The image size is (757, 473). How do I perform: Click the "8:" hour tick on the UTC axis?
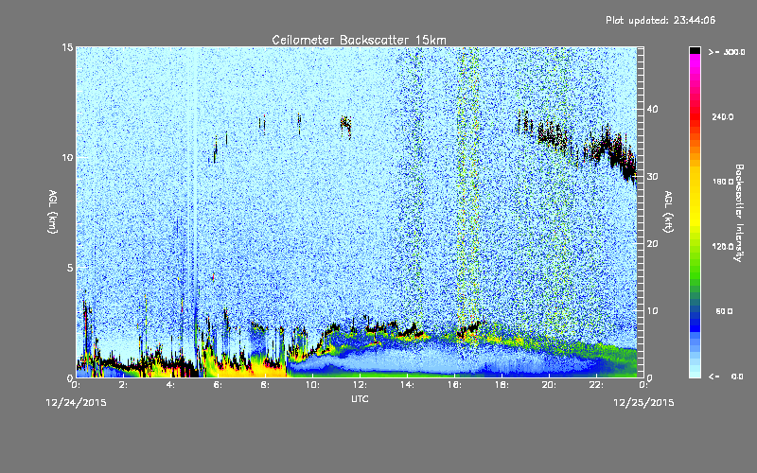265,385
